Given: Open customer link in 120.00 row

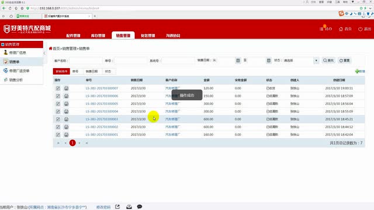Looking at the screenshot, I should pyautogui.click(x=173, y=88).
